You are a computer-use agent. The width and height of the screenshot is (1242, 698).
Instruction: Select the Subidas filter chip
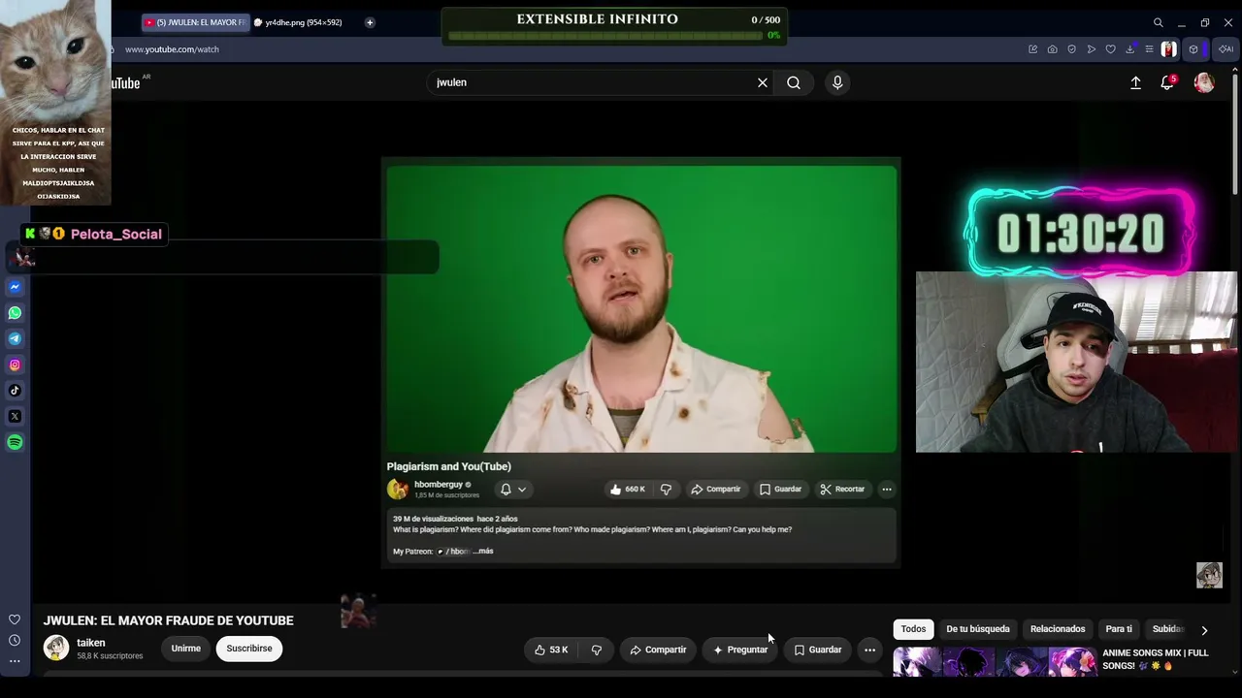click(1168, 629)
